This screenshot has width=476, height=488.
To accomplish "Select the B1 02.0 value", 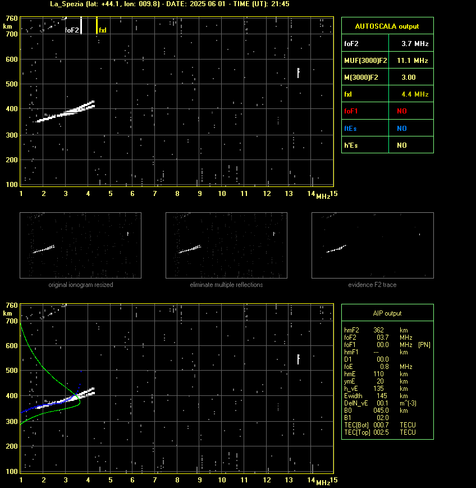I will point(383,418).
